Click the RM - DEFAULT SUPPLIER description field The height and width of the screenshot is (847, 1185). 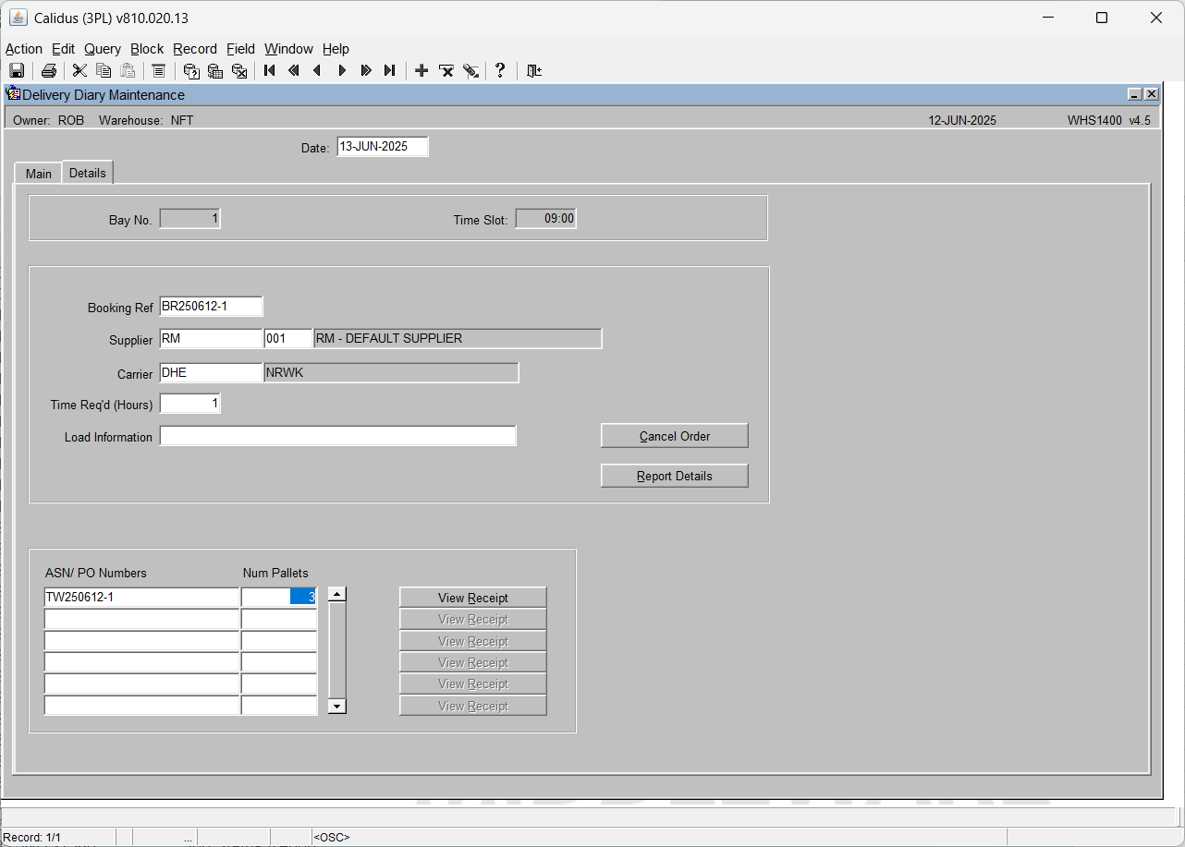coord(458,339)
